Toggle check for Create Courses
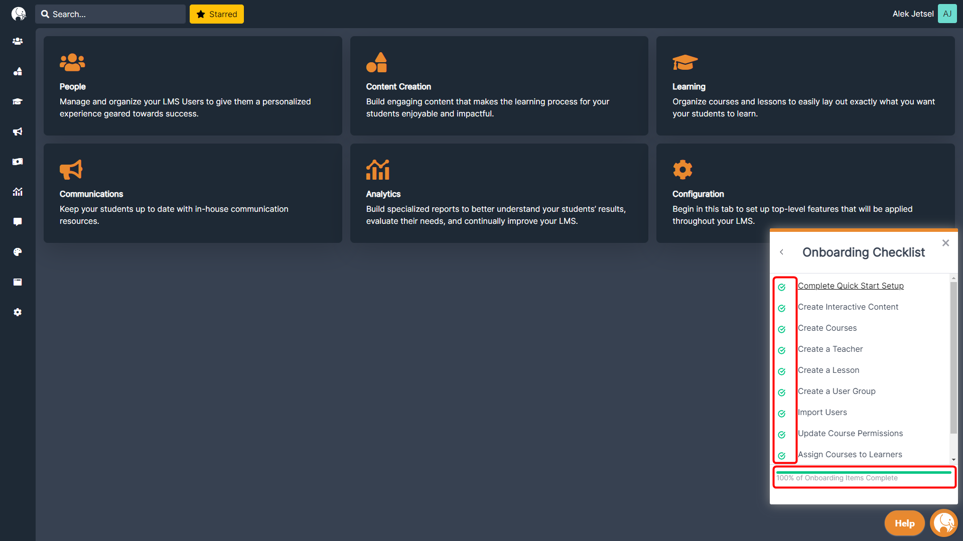This screenshot has width=963, height=541. click(782, 329)
